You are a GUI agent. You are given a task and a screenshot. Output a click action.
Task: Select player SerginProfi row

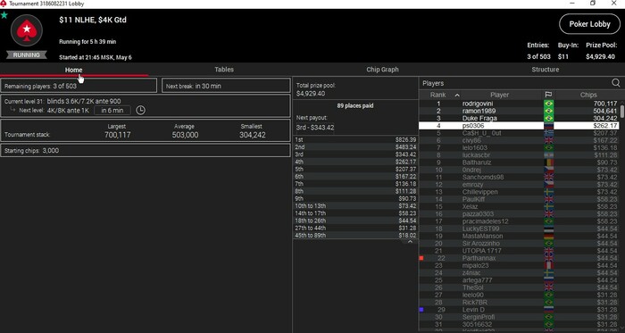pyautogui.click(x=518, y=317)
